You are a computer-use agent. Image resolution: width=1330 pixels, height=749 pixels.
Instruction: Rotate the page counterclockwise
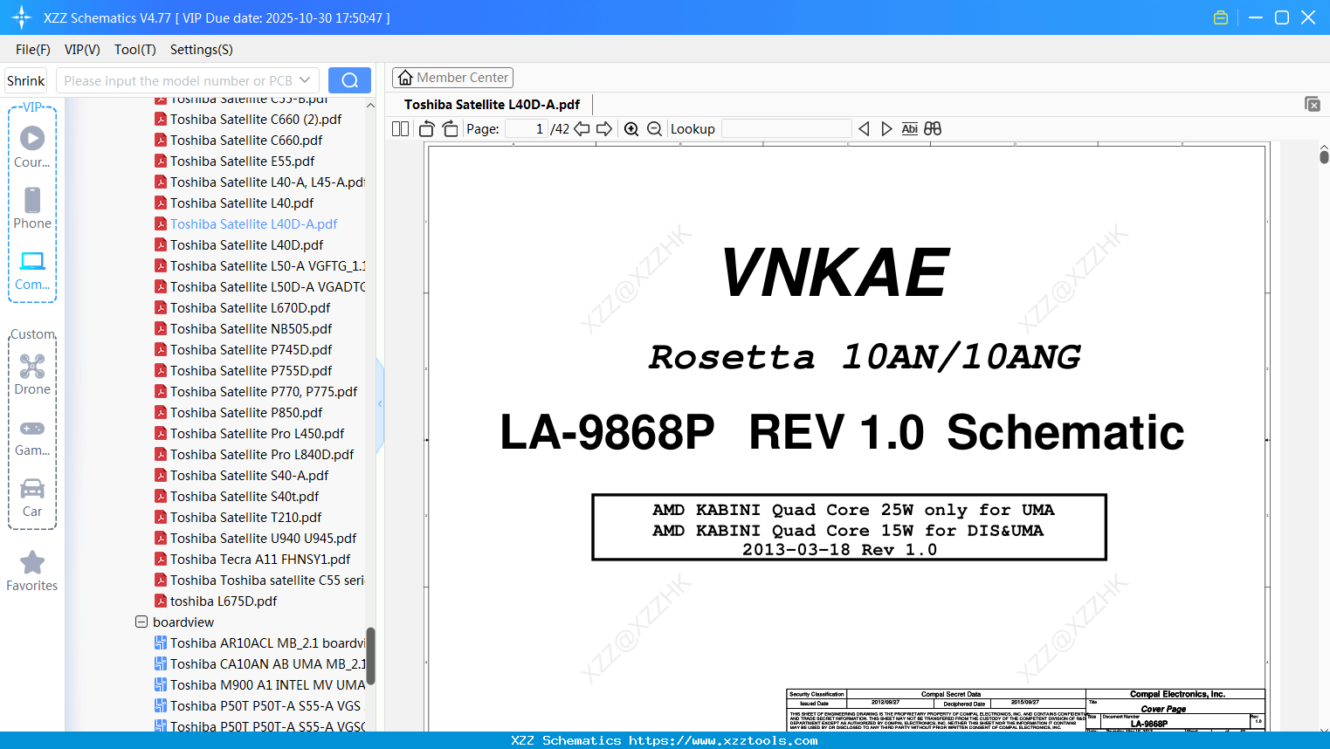(x=427, y=129)
